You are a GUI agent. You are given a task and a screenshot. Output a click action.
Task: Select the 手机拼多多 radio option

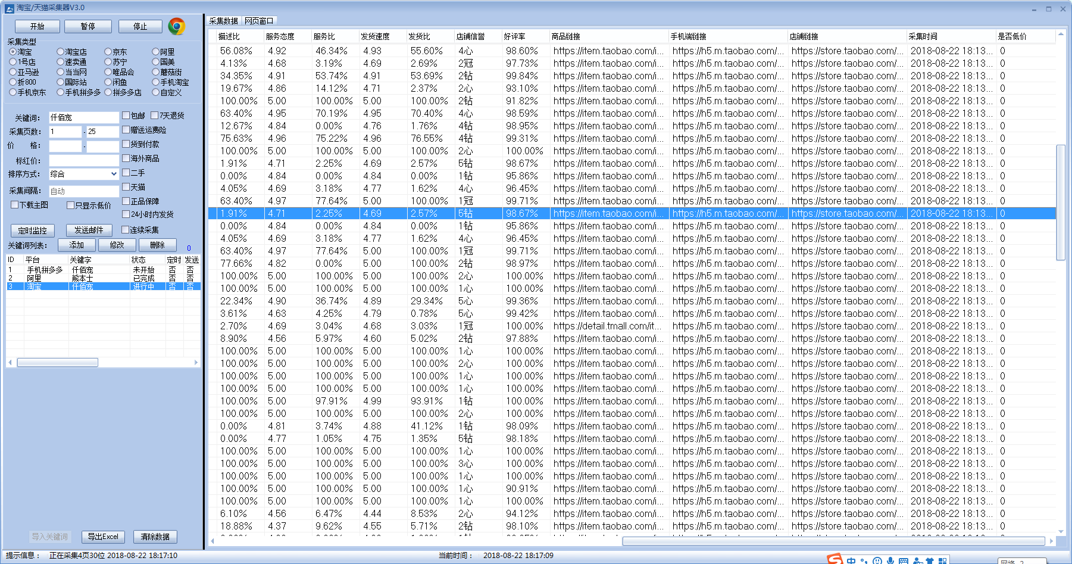tap(79, 92)
